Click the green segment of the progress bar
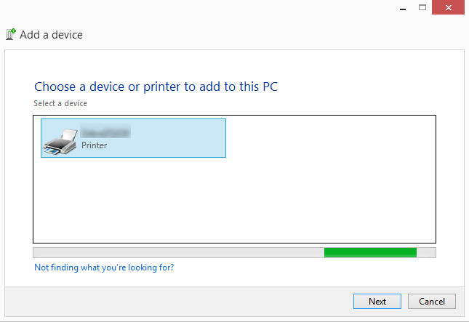 [x=370, y=252]
